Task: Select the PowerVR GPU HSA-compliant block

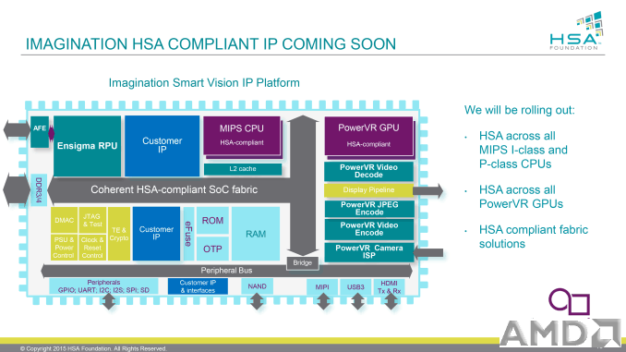Action: click(368, 136)
